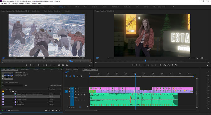Viewport: 211px width, 115px height.
Task: Mark In point in Source monitor
Action: coord(30,65)
